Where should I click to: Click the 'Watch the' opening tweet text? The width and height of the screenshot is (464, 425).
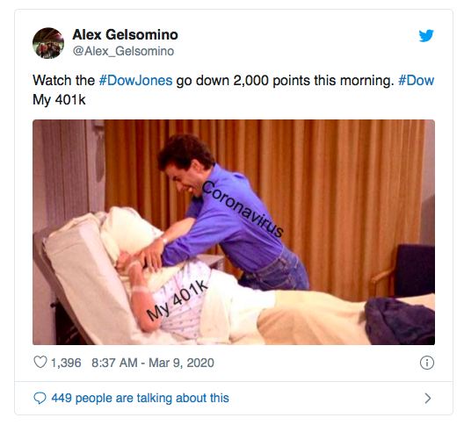pos(63,81)
